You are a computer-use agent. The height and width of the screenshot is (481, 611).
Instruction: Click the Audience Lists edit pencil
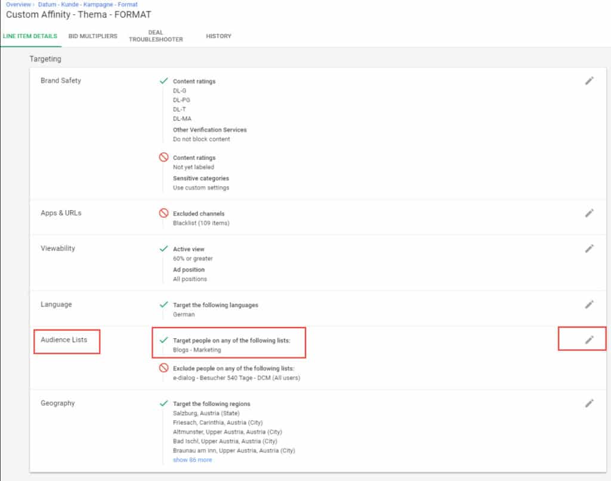pos(589,340)
